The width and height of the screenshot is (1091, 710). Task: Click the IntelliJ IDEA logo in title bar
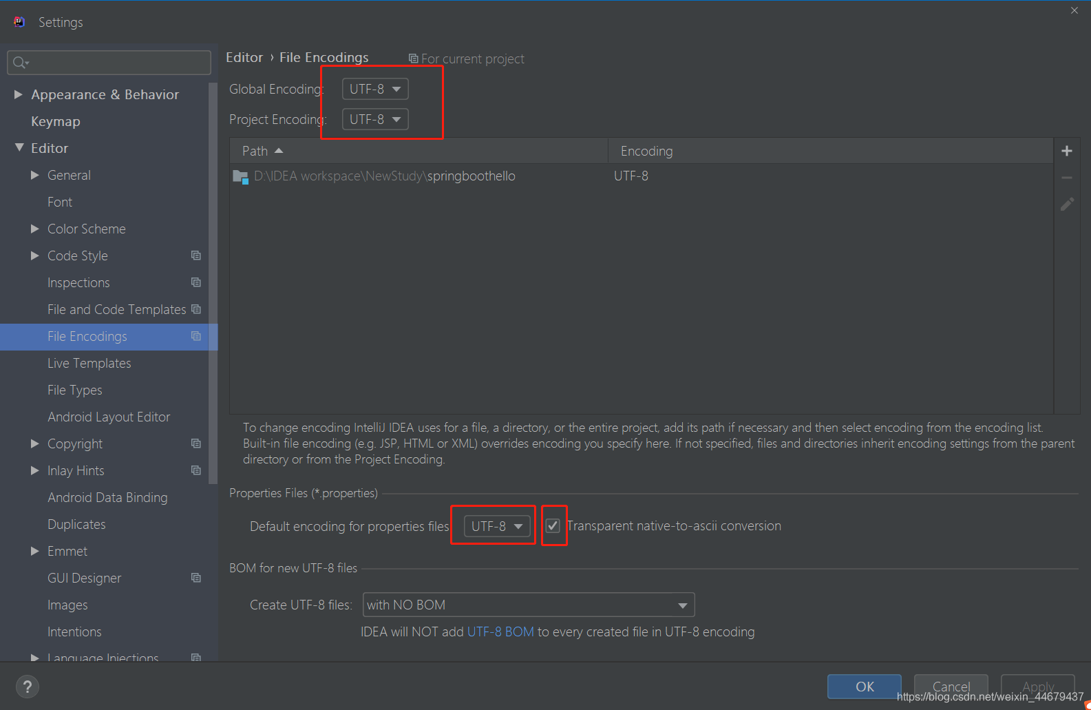(x=19, y=22)
